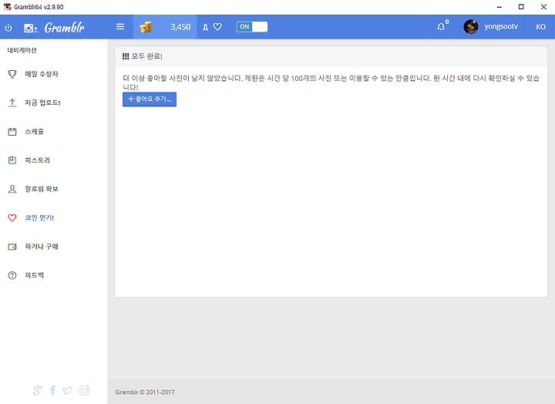The height and width of the screenshot is (404, 555).
Task: Open 코인 얻기! in the navigation
Action: (x=39, y=217)
